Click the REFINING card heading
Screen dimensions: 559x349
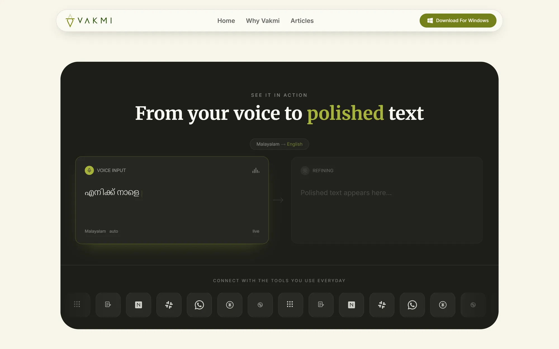(x=323, y=171)
